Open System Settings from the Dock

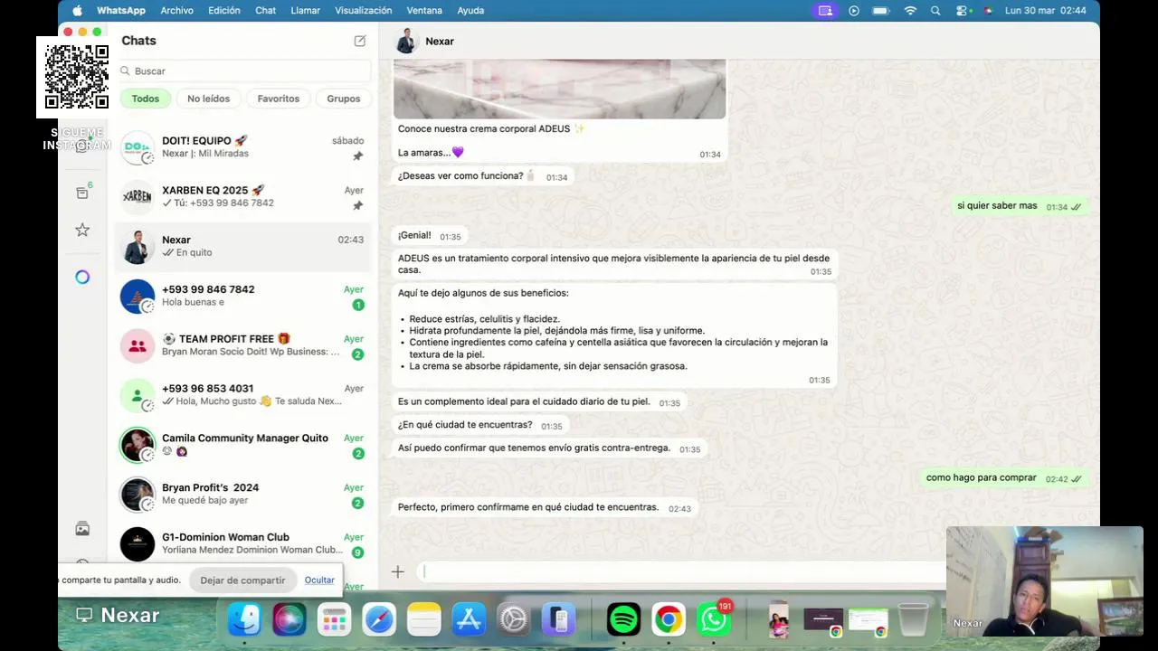point(513,619)
